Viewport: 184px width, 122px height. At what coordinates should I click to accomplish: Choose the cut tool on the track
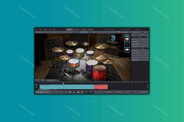(36, 87)
